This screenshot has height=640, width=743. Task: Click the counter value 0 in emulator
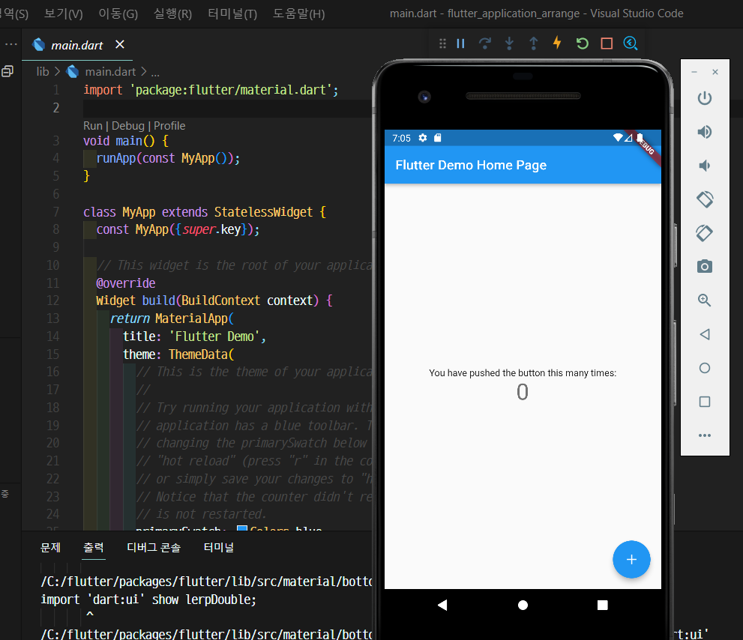click(522, 392)
